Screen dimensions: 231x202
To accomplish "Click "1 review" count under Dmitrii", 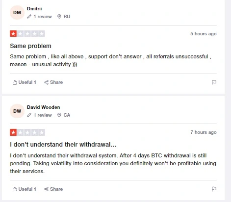I will point(43,17).
